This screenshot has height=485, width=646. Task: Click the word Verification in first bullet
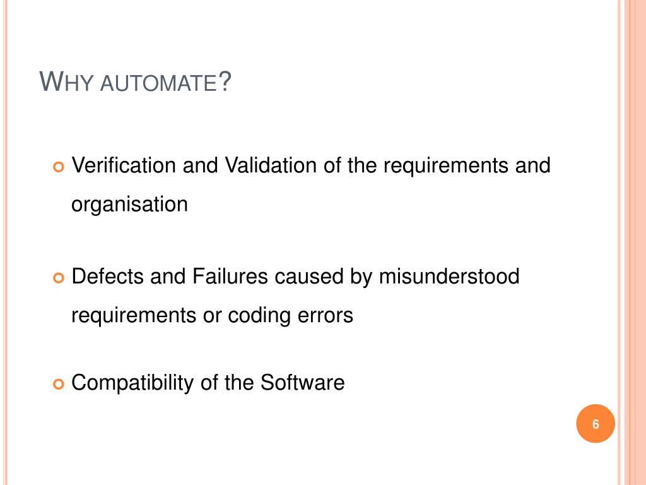coord(124,165)
